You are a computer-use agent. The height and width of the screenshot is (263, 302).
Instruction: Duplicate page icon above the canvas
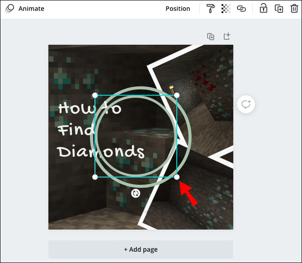211,37
